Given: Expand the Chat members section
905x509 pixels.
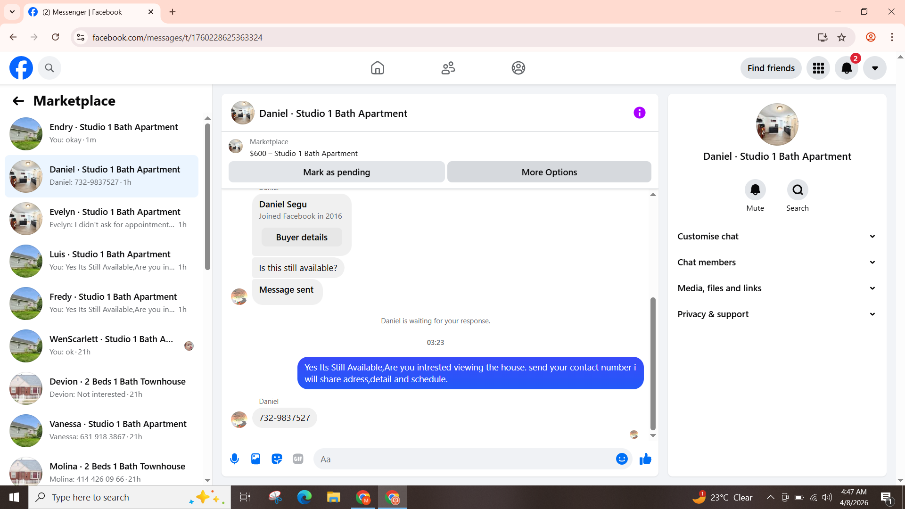Looking at the screenshot, I should click(x=777, y=263).
